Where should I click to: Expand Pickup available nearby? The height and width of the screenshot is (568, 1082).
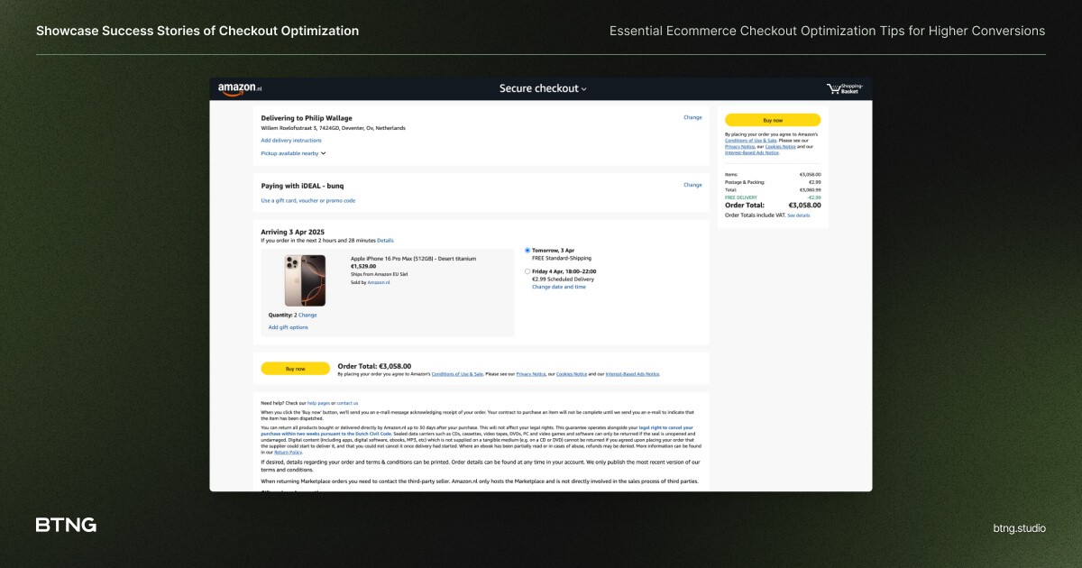pos(293,153)
